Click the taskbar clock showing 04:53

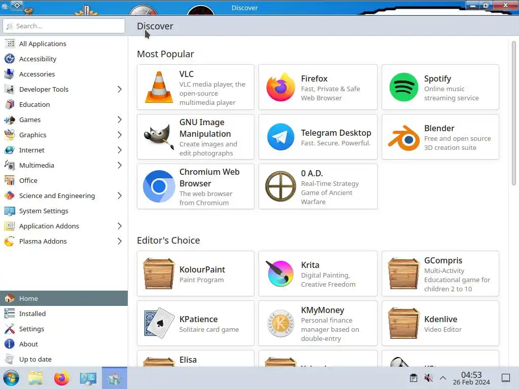pos(471,378)
